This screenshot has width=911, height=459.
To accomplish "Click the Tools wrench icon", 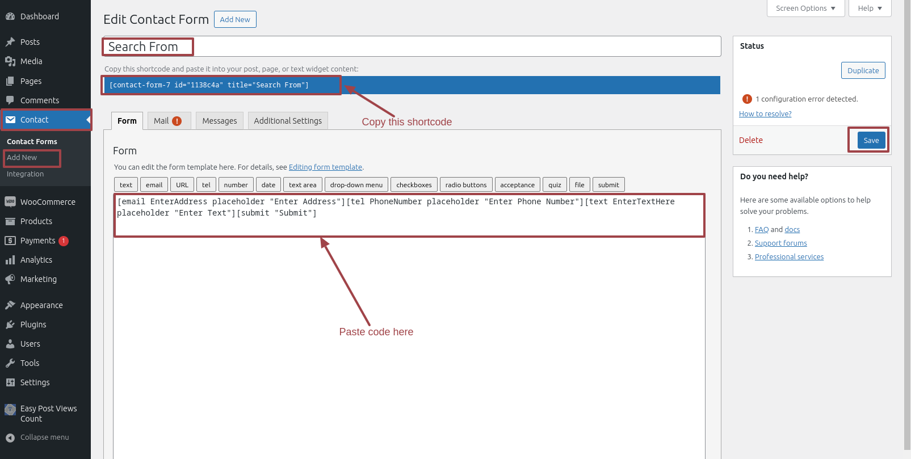I will point(10,363).
